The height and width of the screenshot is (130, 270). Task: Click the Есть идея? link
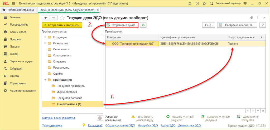point(95,125)
